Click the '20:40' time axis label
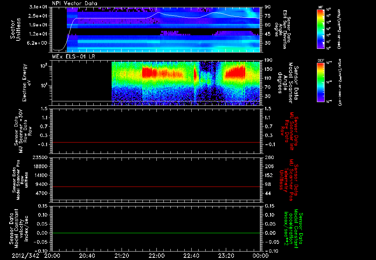The height and width of the screenshot is (260, 376). 87,256
